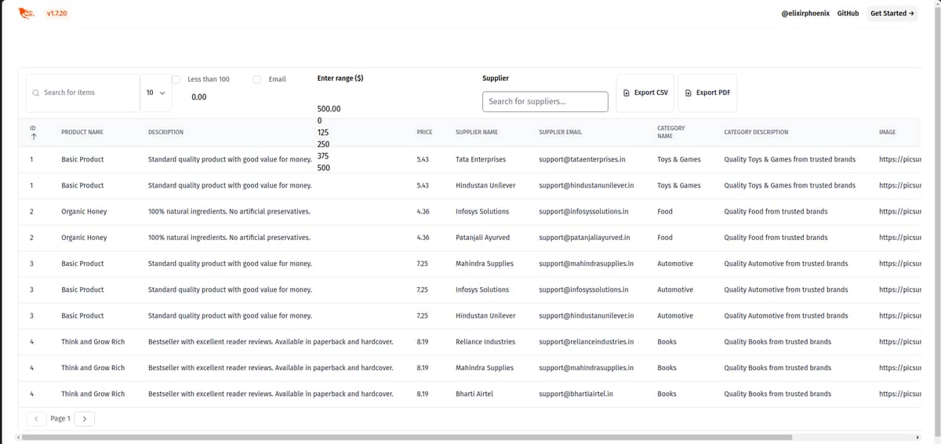This screenshot has height=444, width=941.
Task: Click Mahindra Supplies in Think and Grow Rich row
Action: (x=485, y=368)
